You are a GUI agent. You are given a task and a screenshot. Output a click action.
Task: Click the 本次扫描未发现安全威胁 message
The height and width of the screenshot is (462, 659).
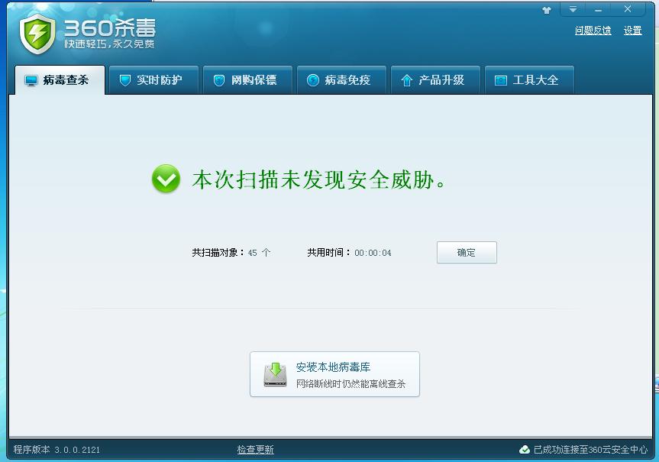click(x=318, y=180)
